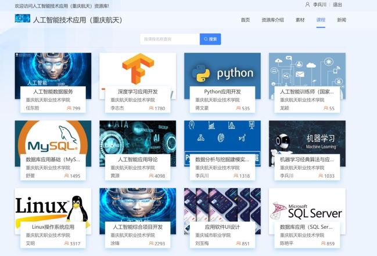377x256 pixels.
Task: Open the MySQL logo course thumbnail
Action: (53, 137)
